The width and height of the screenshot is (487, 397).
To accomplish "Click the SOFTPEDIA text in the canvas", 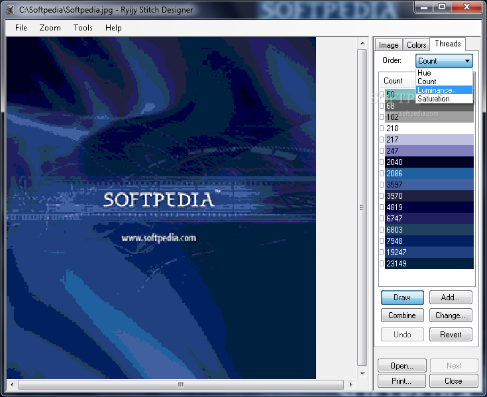I will [159, 199].
